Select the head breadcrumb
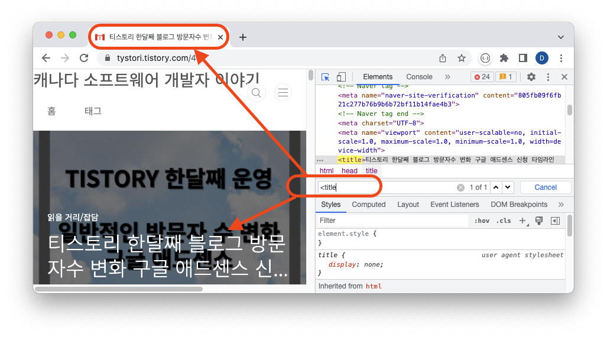The height and width of the screenshot is (337, 607). (349, 171)
